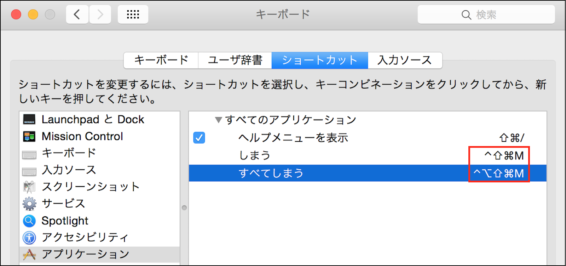Click the magnifier icon in search field
566x266 pixels.
466,15
